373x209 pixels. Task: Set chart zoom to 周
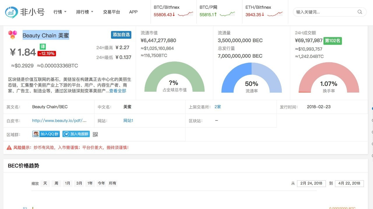56,183
